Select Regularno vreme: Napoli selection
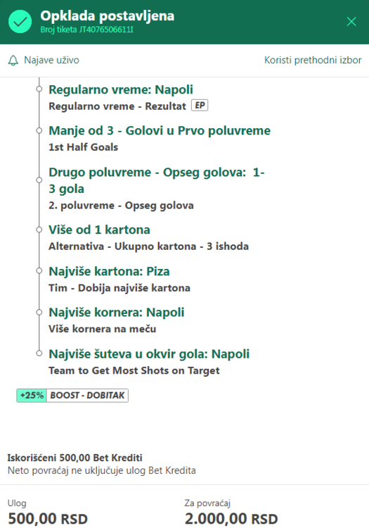 coord(121,89)
